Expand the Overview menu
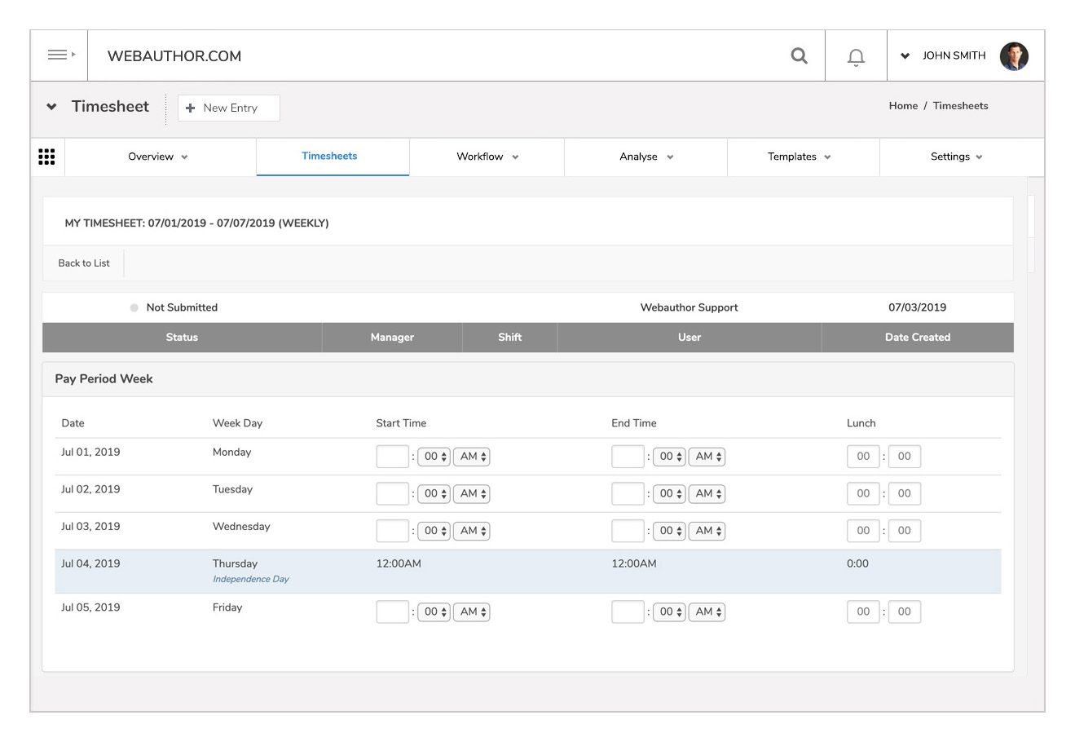Image resolution: width=1075 pixels, height=742 pixels. point(158,157)
